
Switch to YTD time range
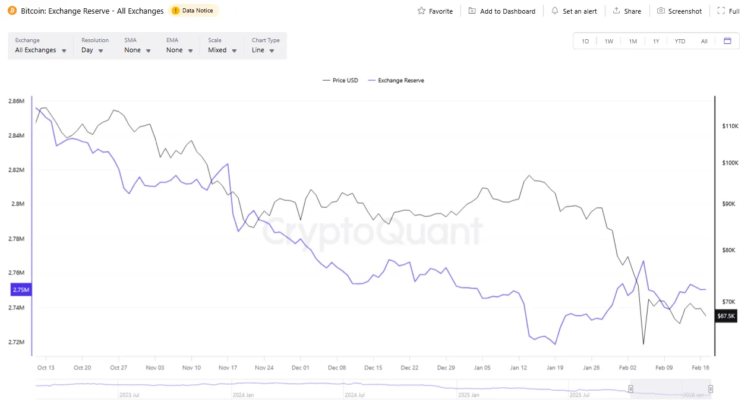680,41
